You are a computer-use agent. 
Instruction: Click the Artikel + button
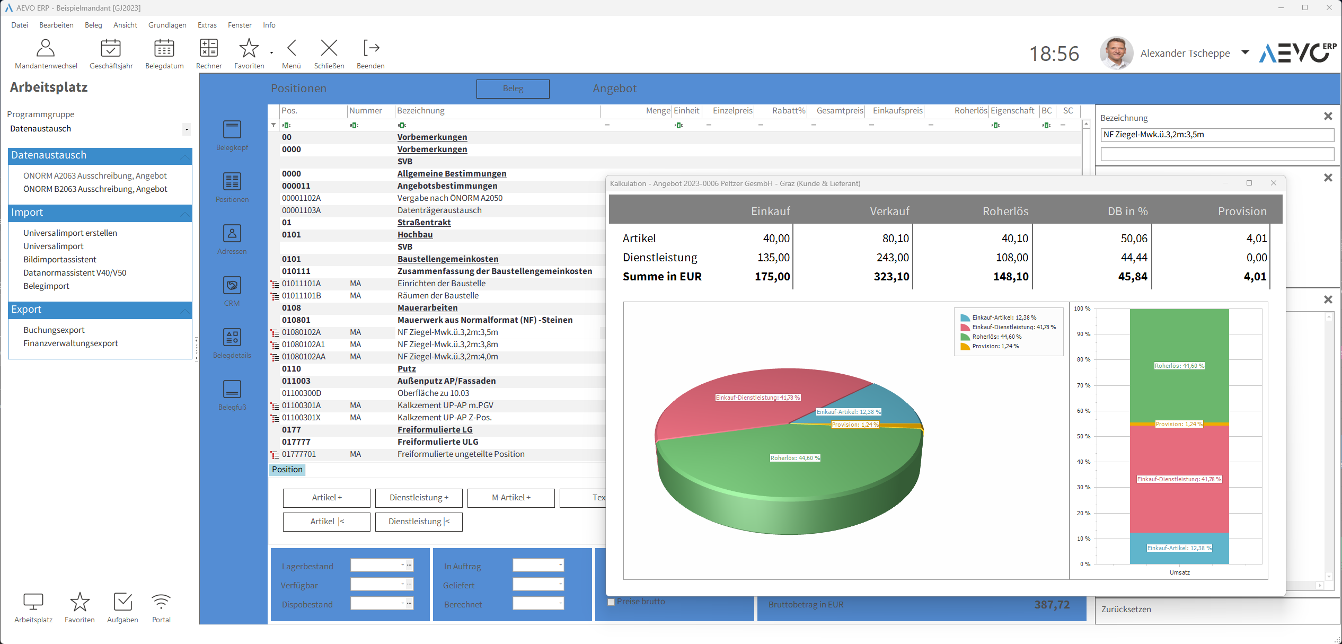326,498
